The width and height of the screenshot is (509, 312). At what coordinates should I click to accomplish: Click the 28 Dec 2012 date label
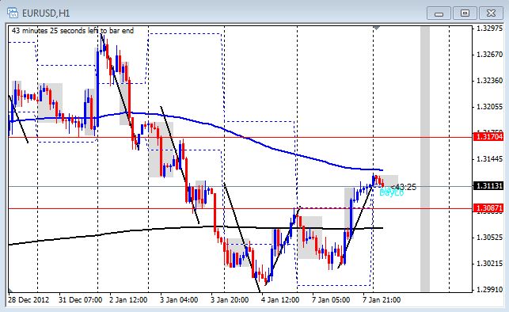click(28, 299)
